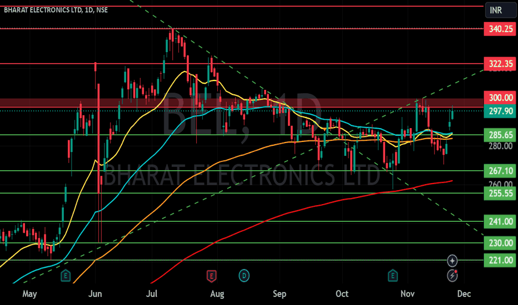Click the 221.00 support price label
The image size is (518, 305).
click(x=500, y=261)
